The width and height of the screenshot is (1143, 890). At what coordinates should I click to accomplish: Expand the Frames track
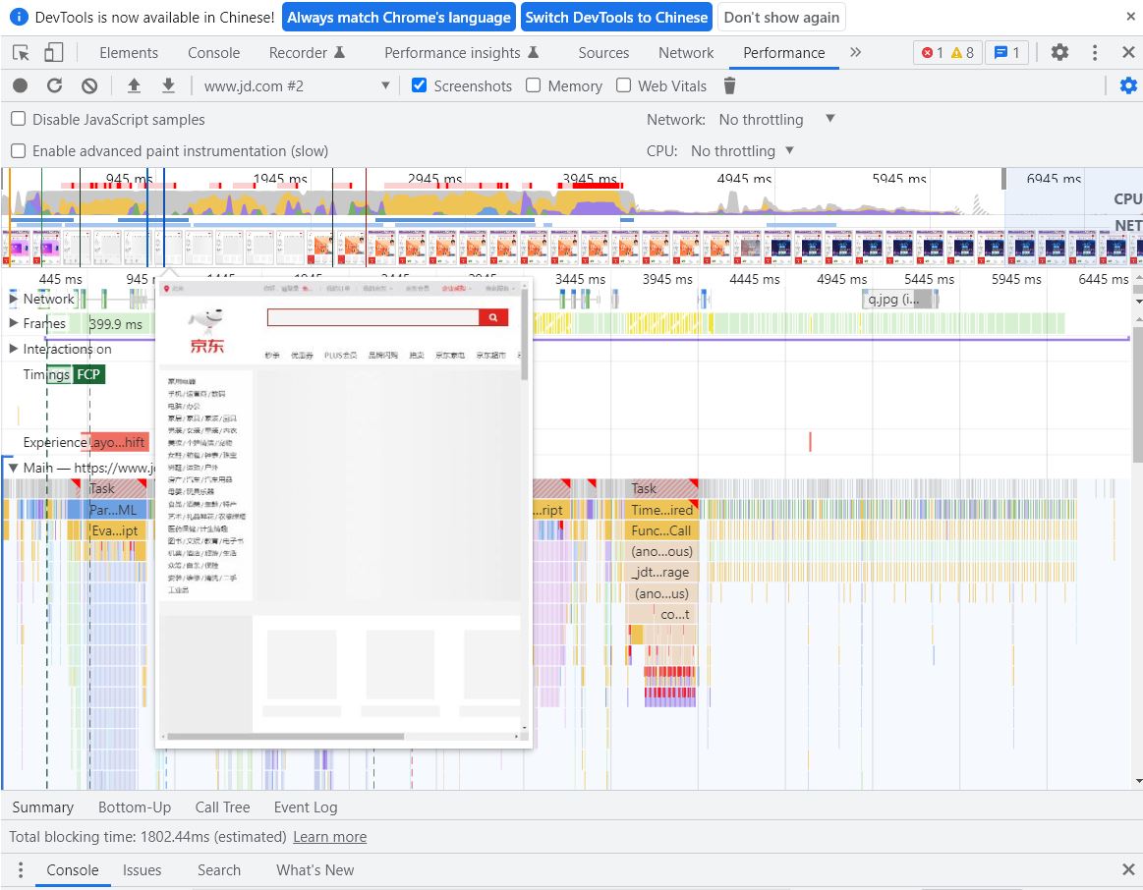(x=14, y=323)
